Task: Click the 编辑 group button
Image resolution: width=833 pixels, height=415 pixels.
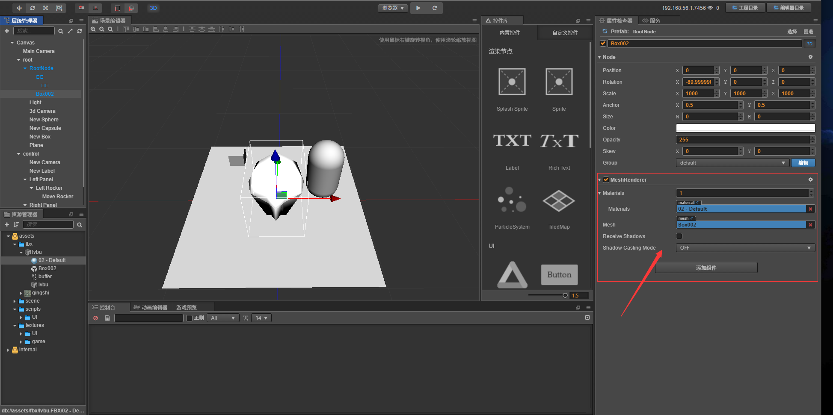Action: tap(803, 163)
